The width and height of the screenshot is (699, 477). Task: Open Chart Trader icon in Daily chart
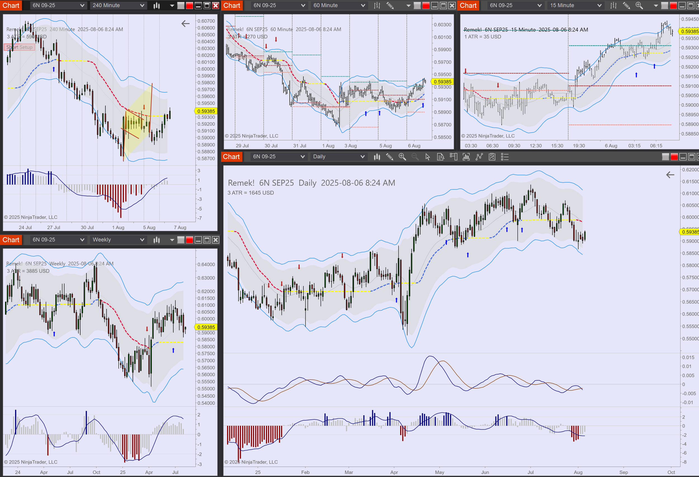tap(453, 157)
